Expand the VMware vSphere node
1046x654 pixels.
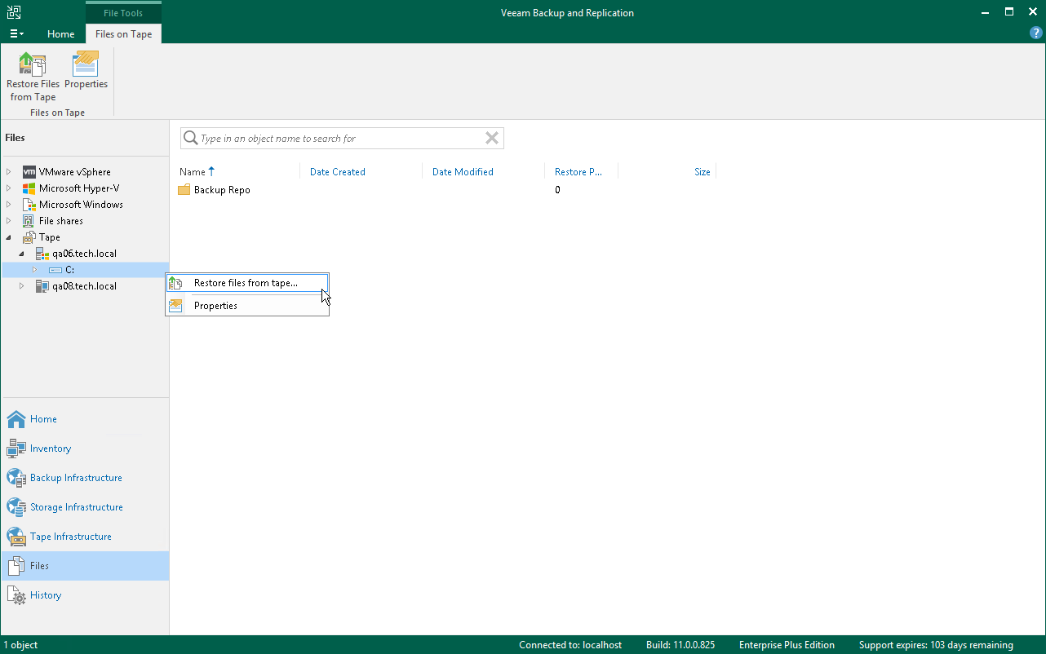9,172
